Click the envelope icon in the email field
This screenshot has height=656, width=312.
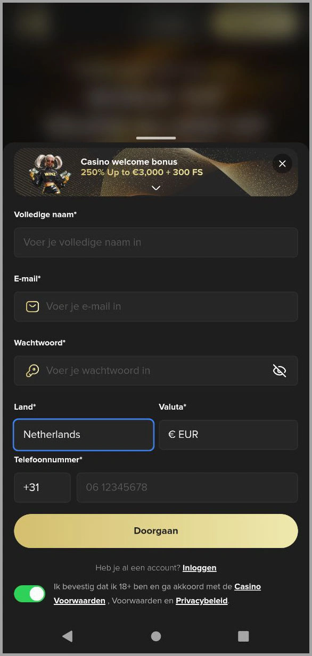[32, 306]
